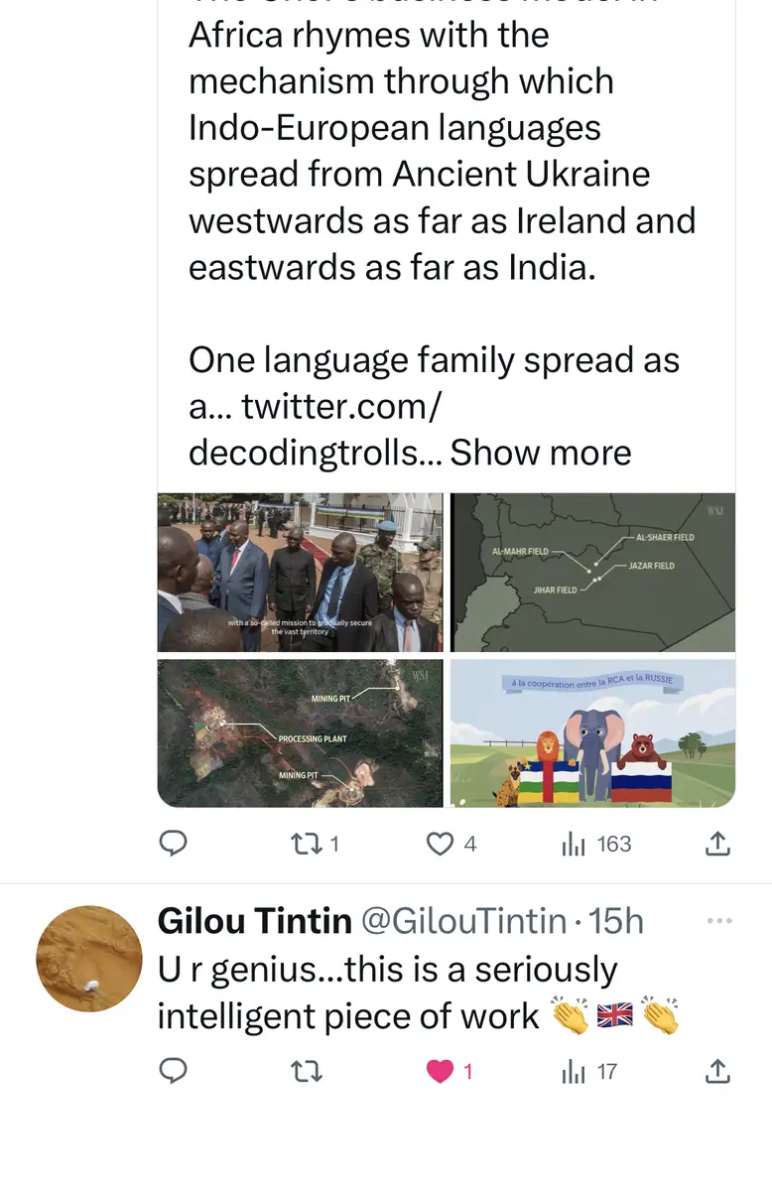Viewport: 772px width, 1191px height.
Task: Open the Al-Shaer field map image
Action: tap(592, 573)
